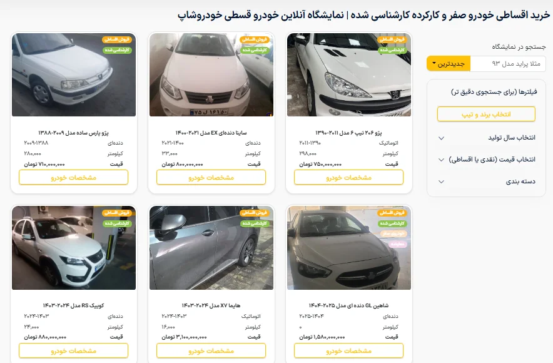Viewport: 553px width, 363px height.
Task: Focus the مثلا پراید مدل ۹۳ search field
Action: pos(508,64)
